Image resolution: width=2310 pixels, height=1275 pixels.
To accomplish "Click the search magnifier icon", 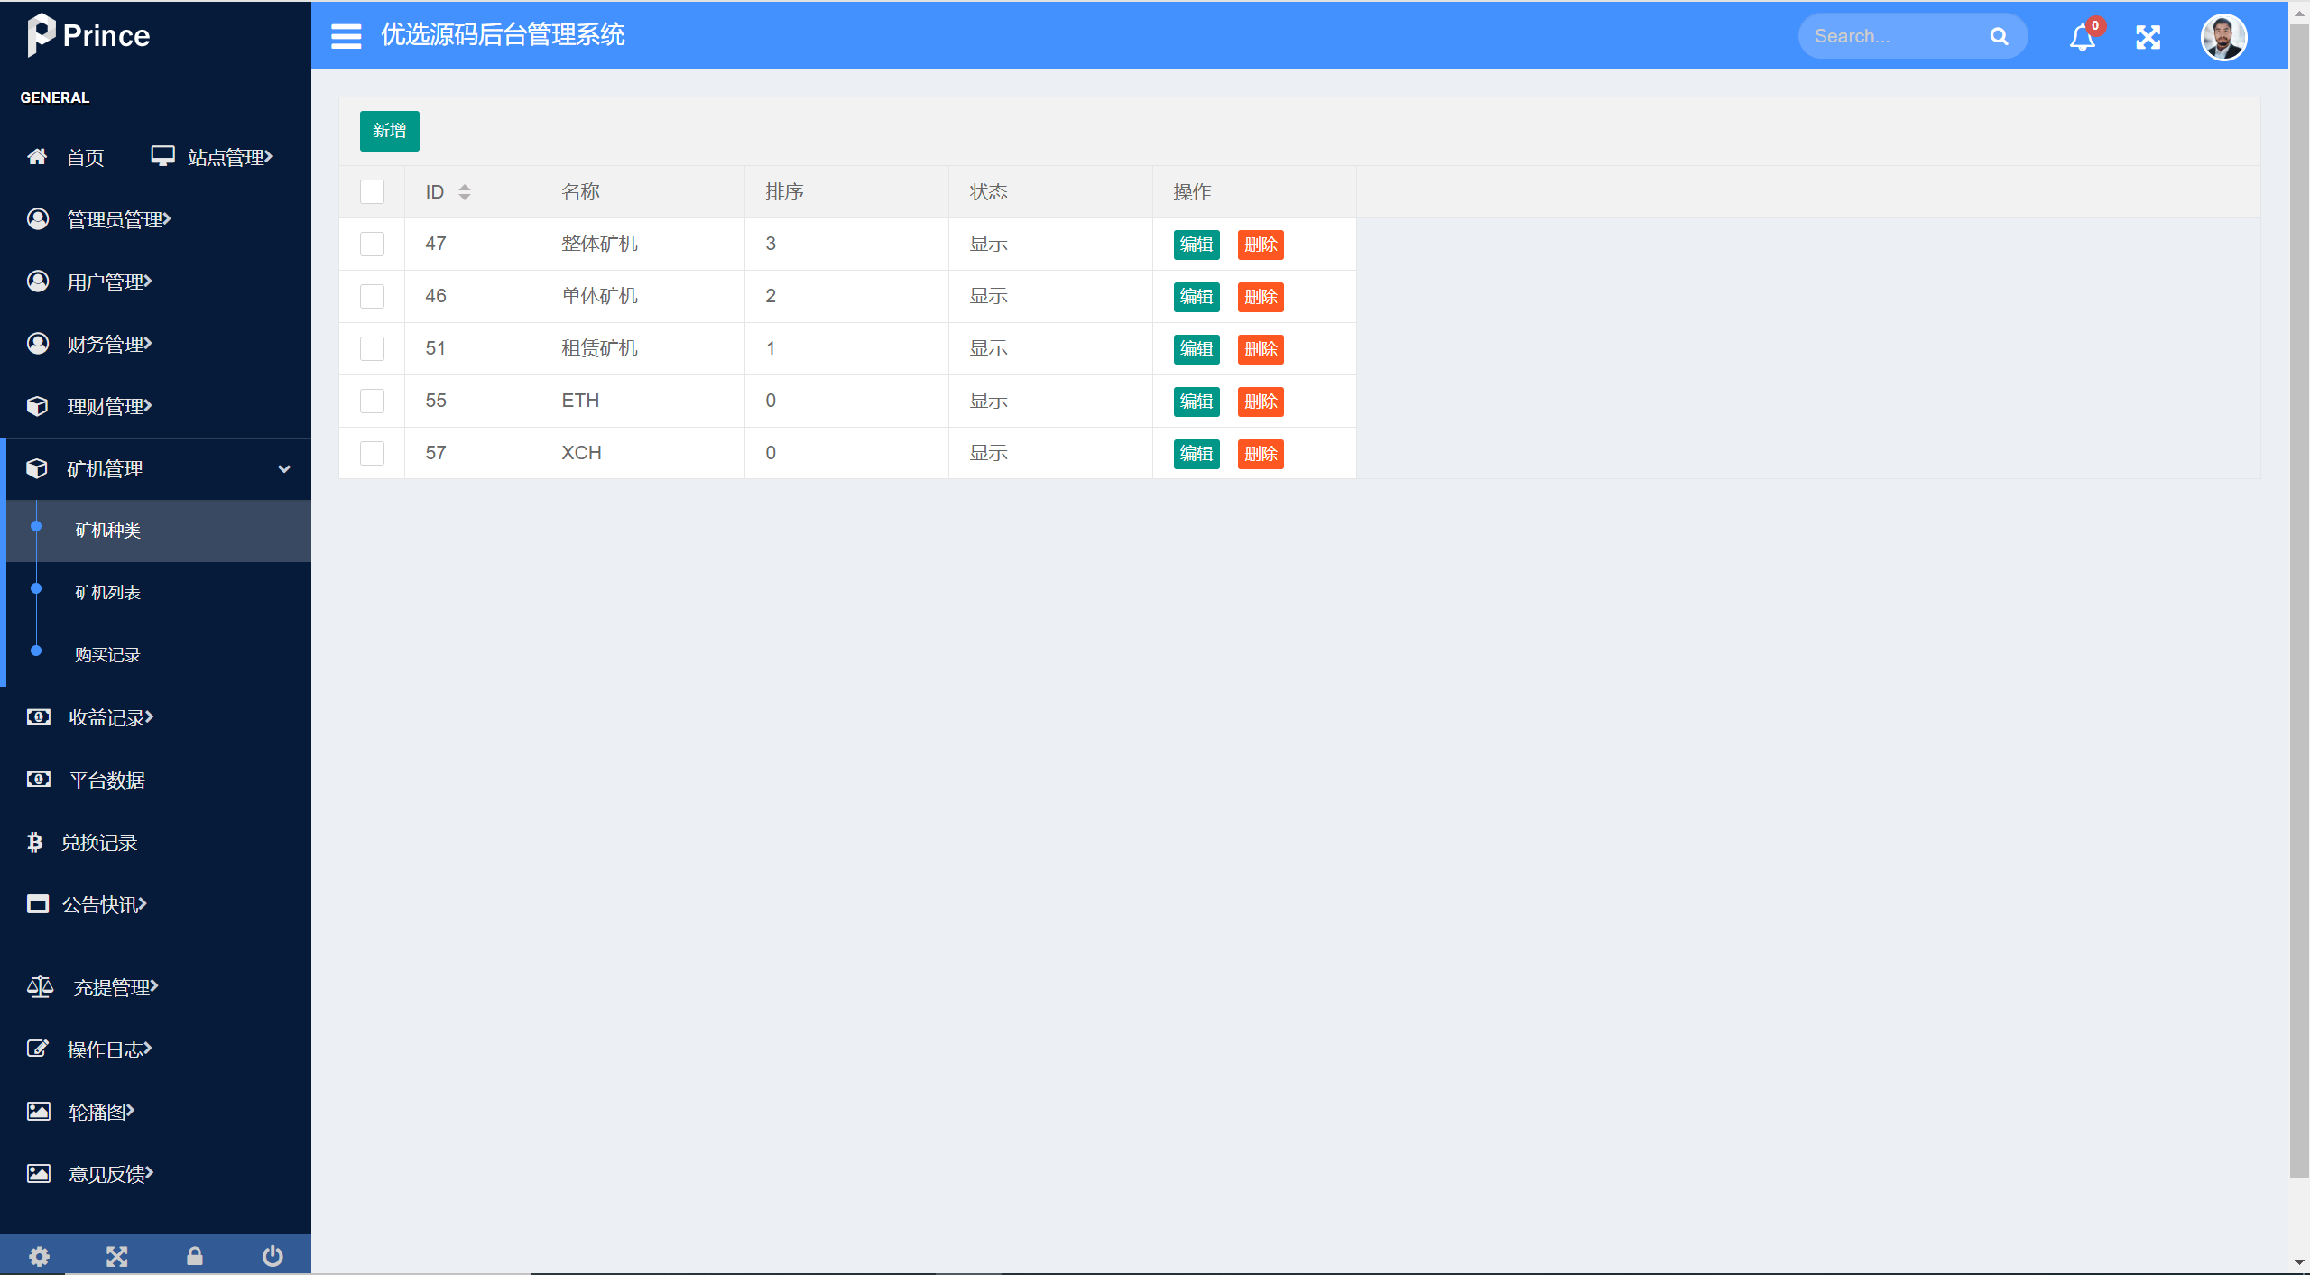I will tap(1999, 36).
